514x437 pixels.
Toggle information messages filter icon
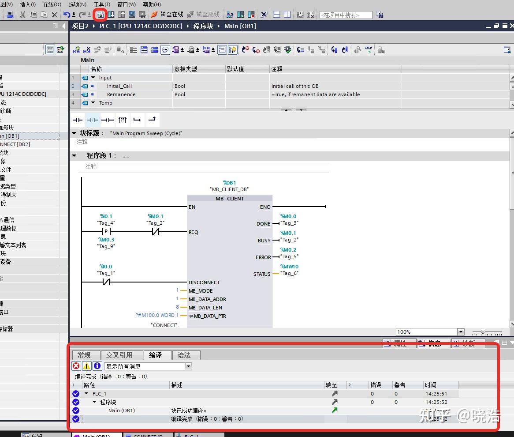(x=97, y=366)
